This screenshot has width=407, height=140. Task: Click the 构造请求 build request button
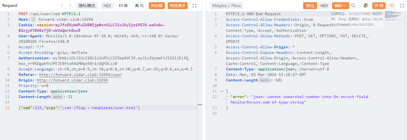point(178,6)
